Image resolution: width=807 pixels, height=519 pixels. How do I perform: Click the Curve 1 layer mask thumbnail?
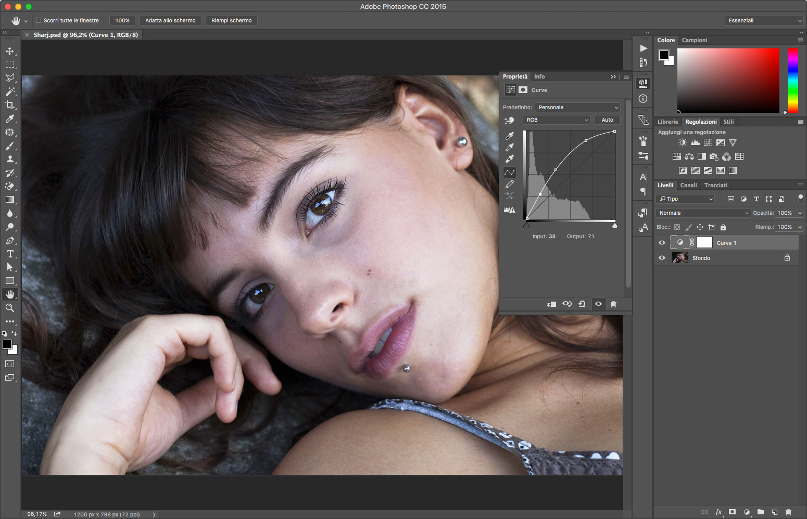(704, 242)
